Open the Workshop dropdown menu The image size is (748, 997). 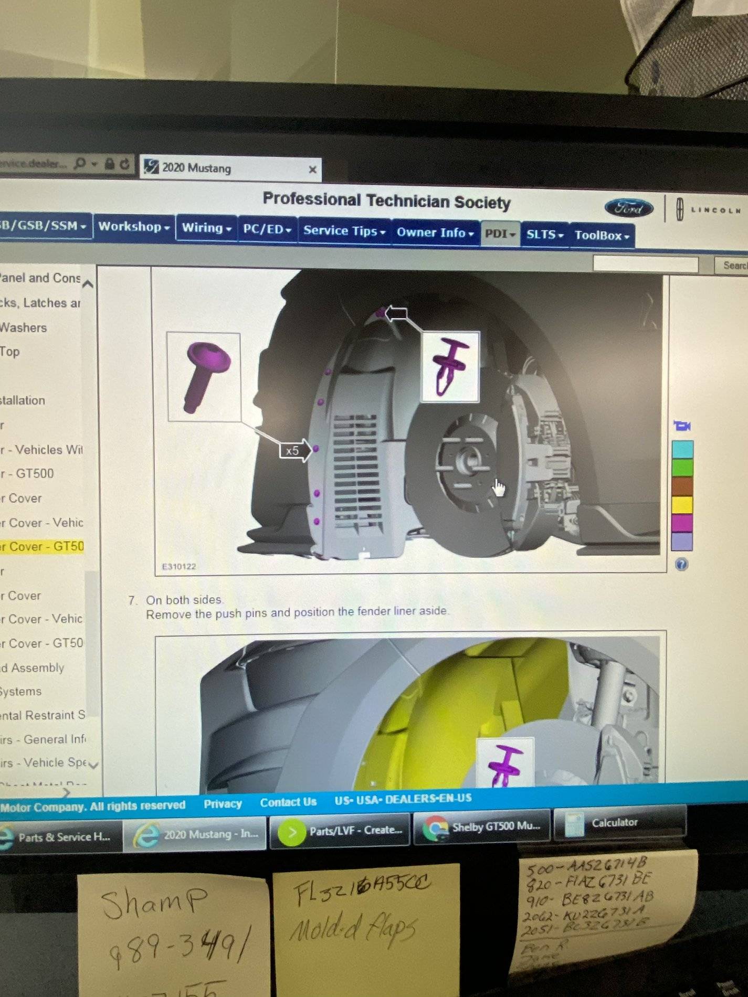(x=134, y=227)
